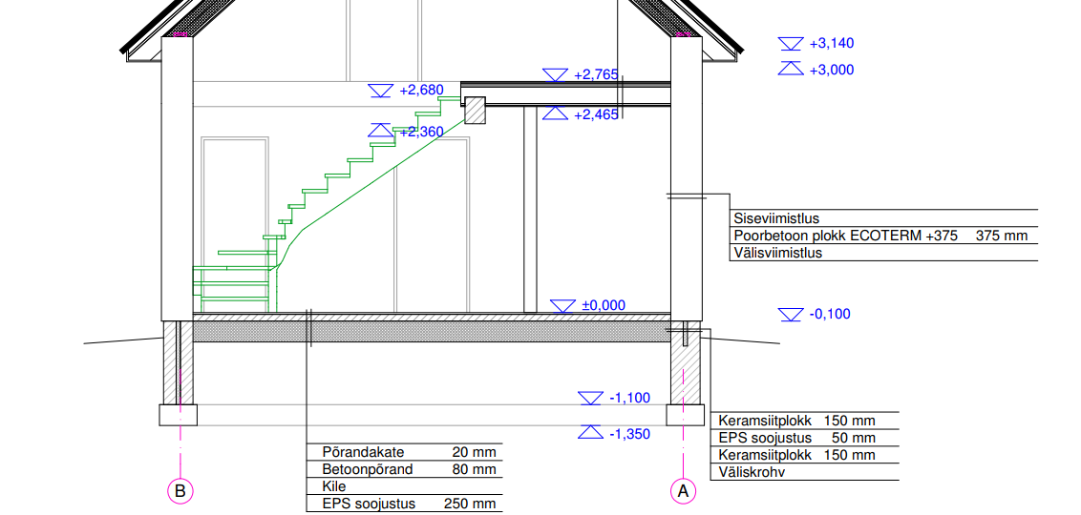The width and height of the screenshot is (1081, 515).
Task: Click the Siseviimistlus wall layer label
Action: click(x=776, y=218)
